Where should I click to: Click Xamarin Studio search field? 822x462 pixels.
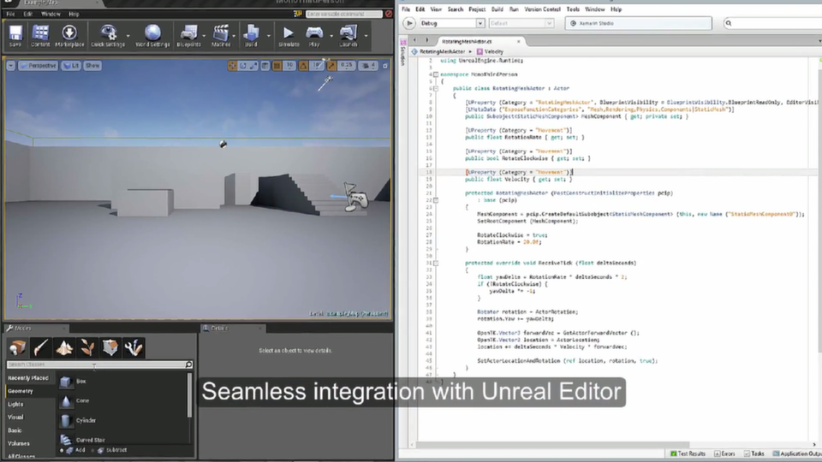773,23
